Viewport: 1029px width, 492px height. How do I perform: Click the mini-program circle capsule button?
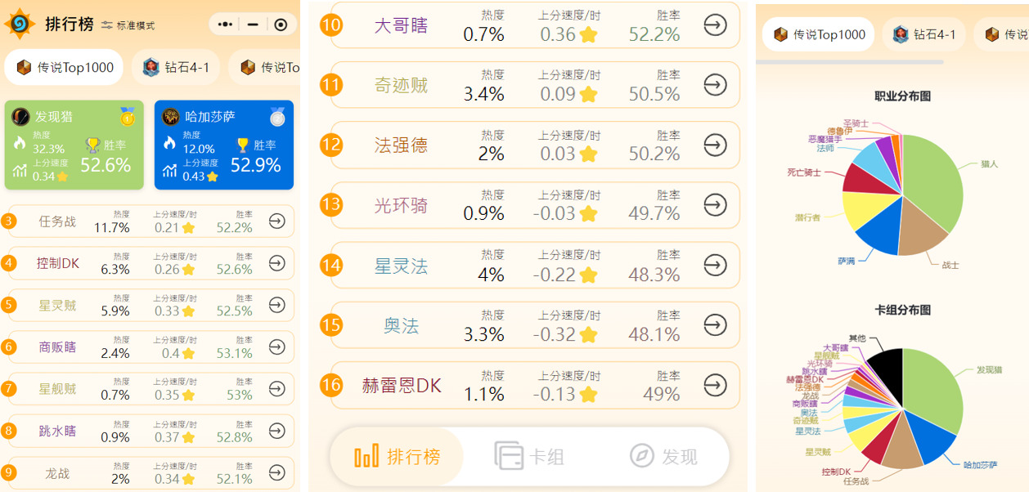point(281,25)
